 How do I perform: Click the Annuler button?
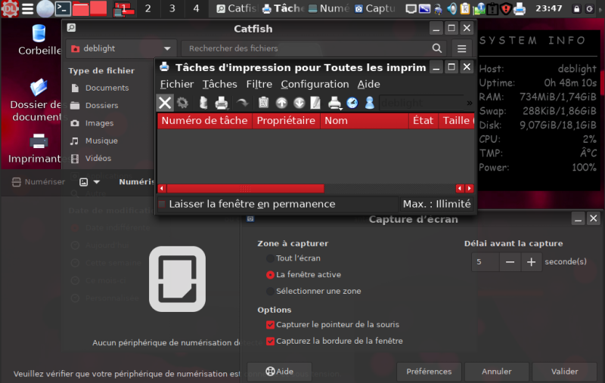pyautogui.click(x=497, y=372)
